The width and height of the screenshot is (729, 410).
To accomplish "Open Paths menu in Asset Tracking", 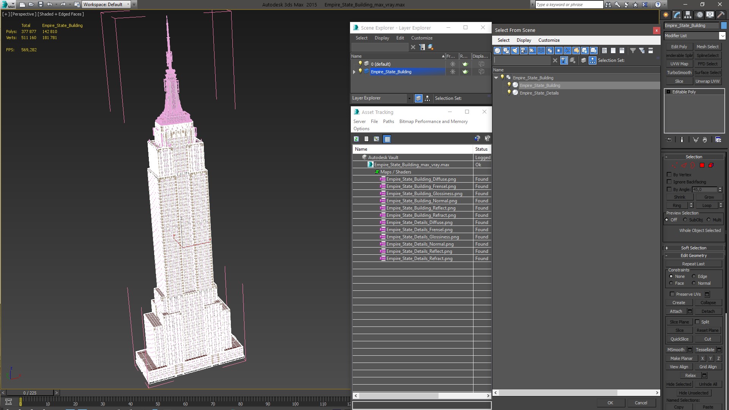I will coord(388,121).
